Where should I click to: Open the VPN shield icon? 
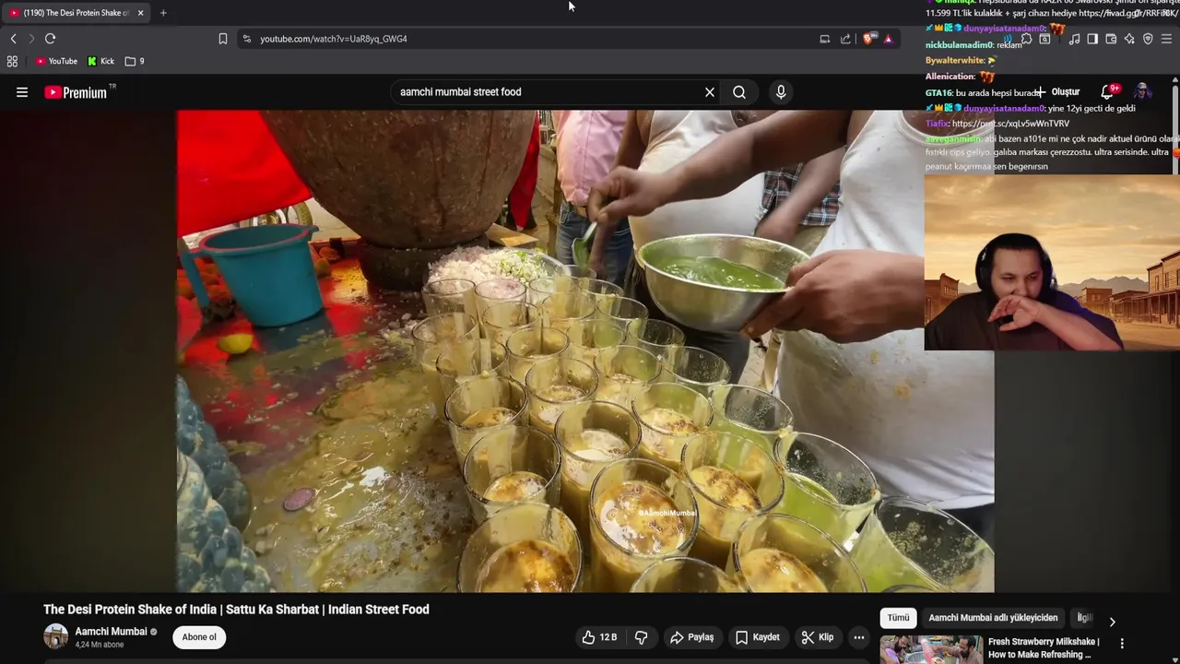pyautogui.click(x=1148, y=39)
